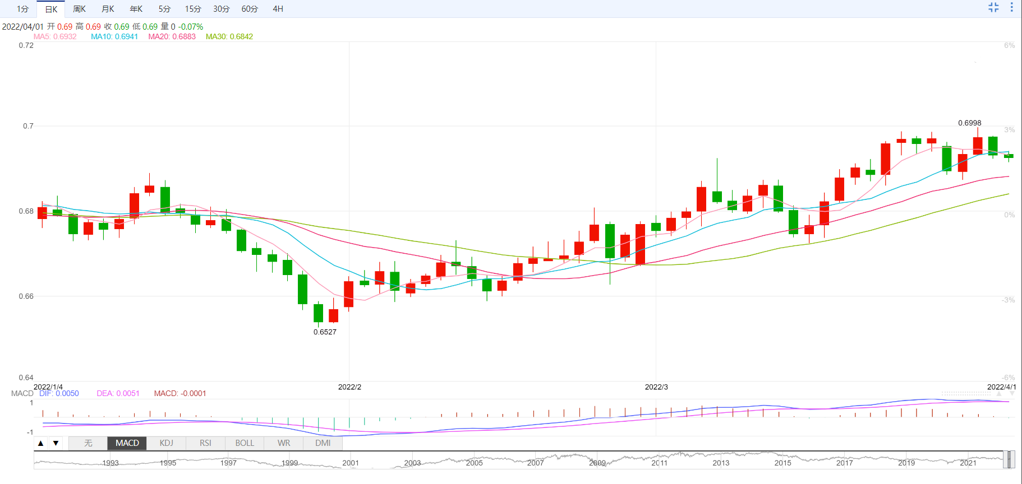Select the 60分 timeframe tab
1022x484 pixels.
pos(250,9)
